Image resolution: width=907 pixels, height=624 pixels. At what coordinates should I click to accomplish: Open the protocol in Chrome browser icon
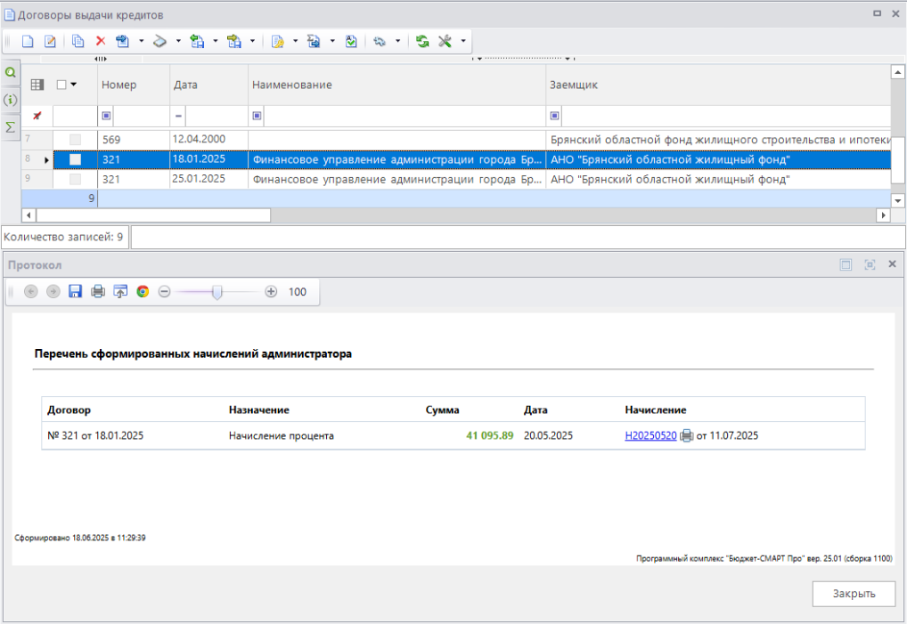coord(143,292)
